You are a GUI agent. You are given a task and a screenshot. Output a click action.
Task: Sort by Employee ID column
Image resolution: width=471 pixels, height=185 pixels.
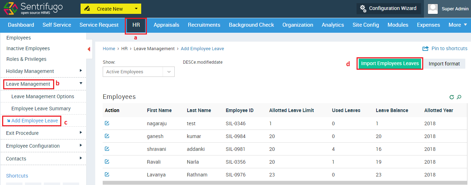(x=240, y=110)
